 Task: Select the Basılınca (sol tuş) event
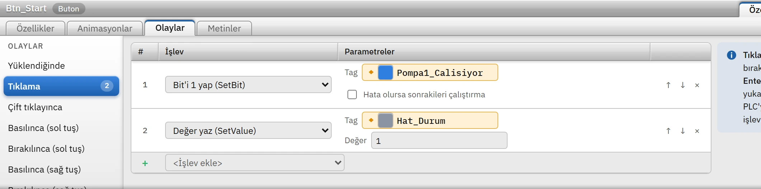[61, 128]
